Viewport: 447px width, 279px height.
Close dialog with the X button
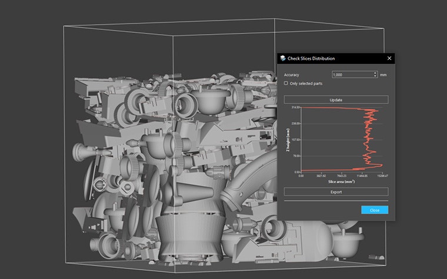click(x=389, y=59)
